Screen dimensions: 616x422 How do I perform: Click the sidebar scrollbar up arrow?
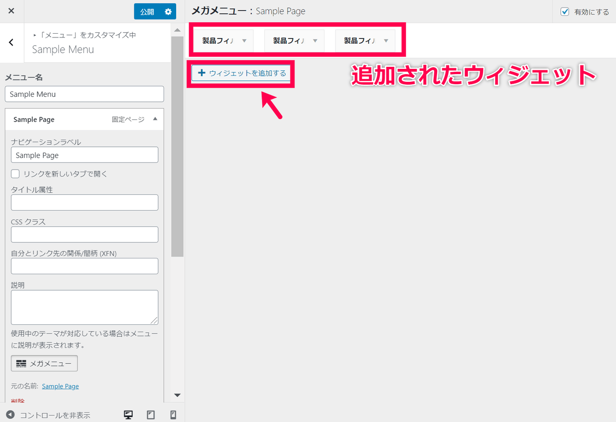[x=177, y=30]
